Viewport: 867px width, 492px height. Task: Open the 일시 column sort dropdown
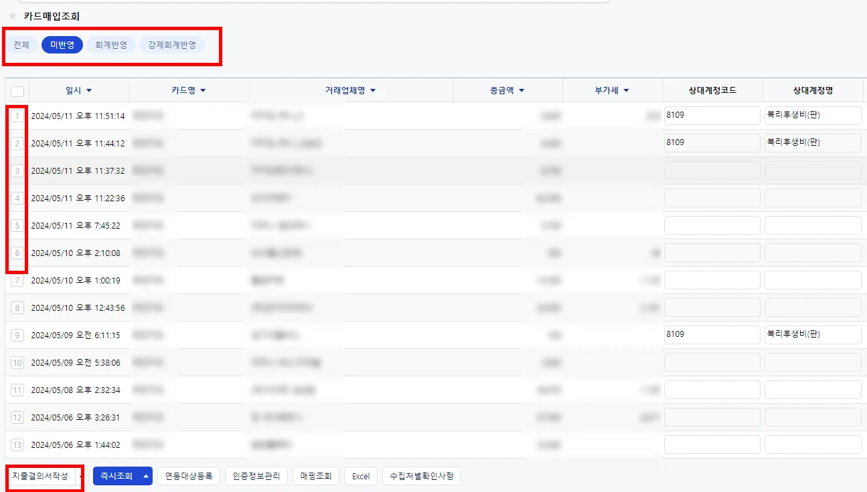tap(89, 90)
